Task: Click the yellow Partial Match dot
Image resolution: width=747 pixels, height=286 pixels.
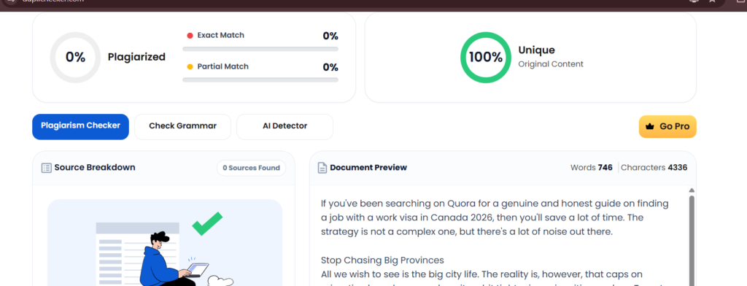Action: tap(190, 66)
